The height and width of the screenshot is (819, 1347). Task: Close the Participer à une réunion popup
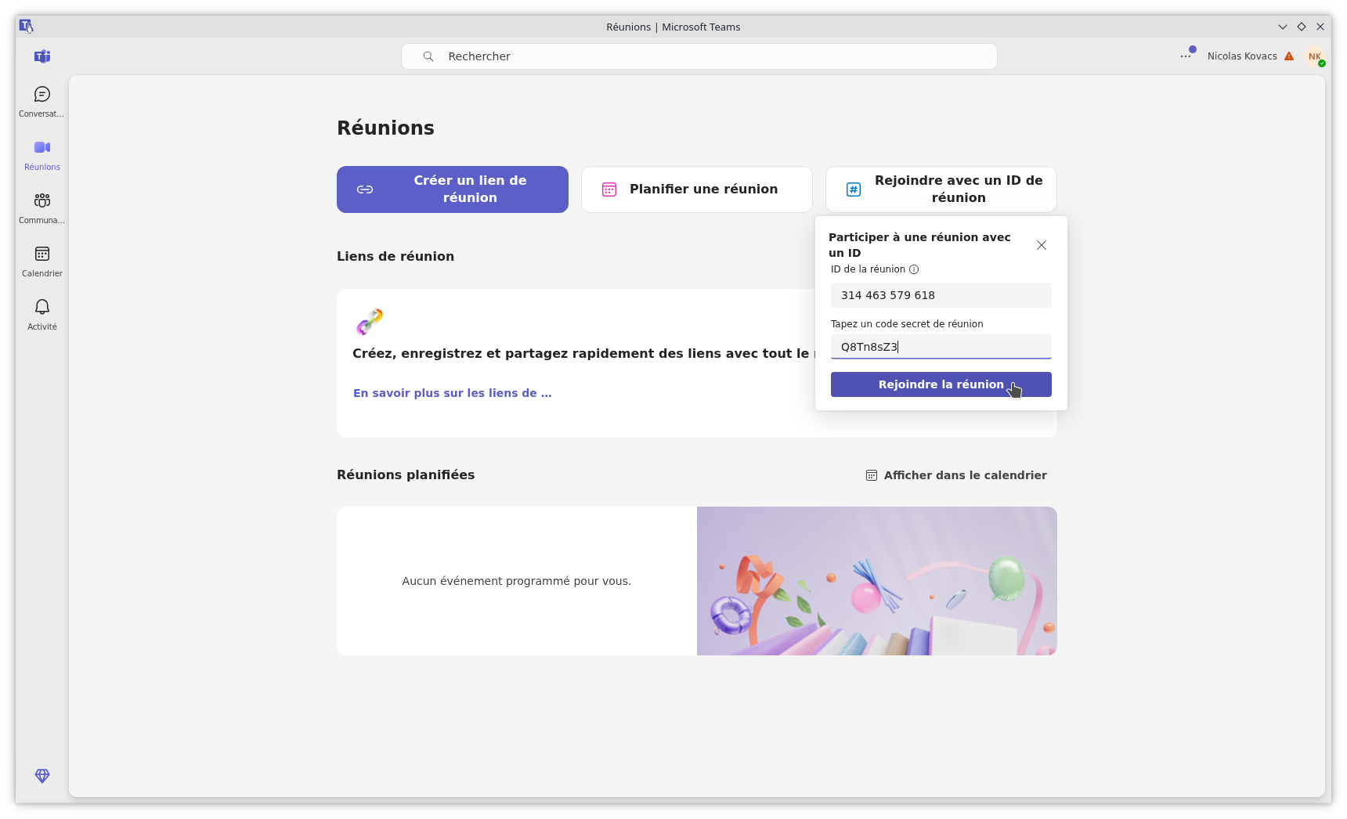click(1042, 245)
